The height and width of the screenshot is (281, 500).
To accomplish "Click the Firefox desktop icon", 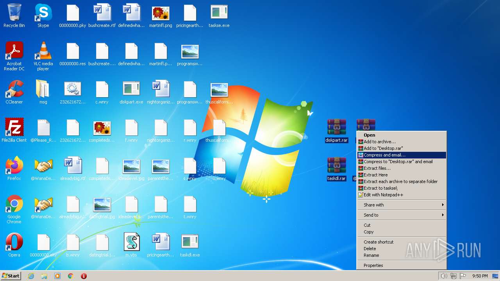I will pos(14,169).
